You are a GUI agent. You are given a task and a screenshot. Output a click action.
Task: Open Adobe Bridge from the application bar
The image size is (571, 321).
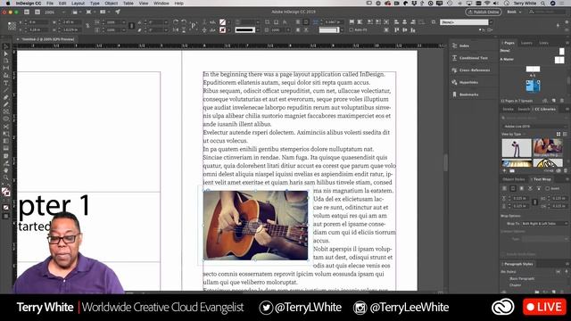[27, 12]
